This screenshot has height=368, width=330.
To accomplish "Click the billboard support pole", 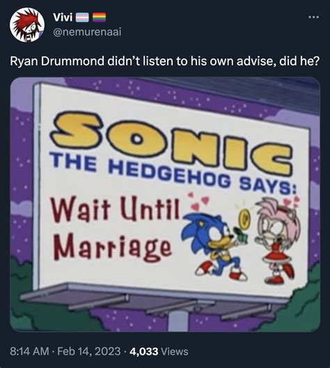I will pos(178,321).
